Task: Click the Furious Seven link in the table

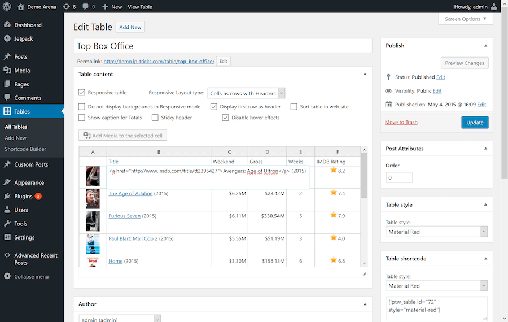Action: pyautogui.click(x=124, y=216)
